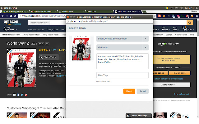Open Redeem a gift card or promotion code
This screenshot has width=199, height=124.
168,79
